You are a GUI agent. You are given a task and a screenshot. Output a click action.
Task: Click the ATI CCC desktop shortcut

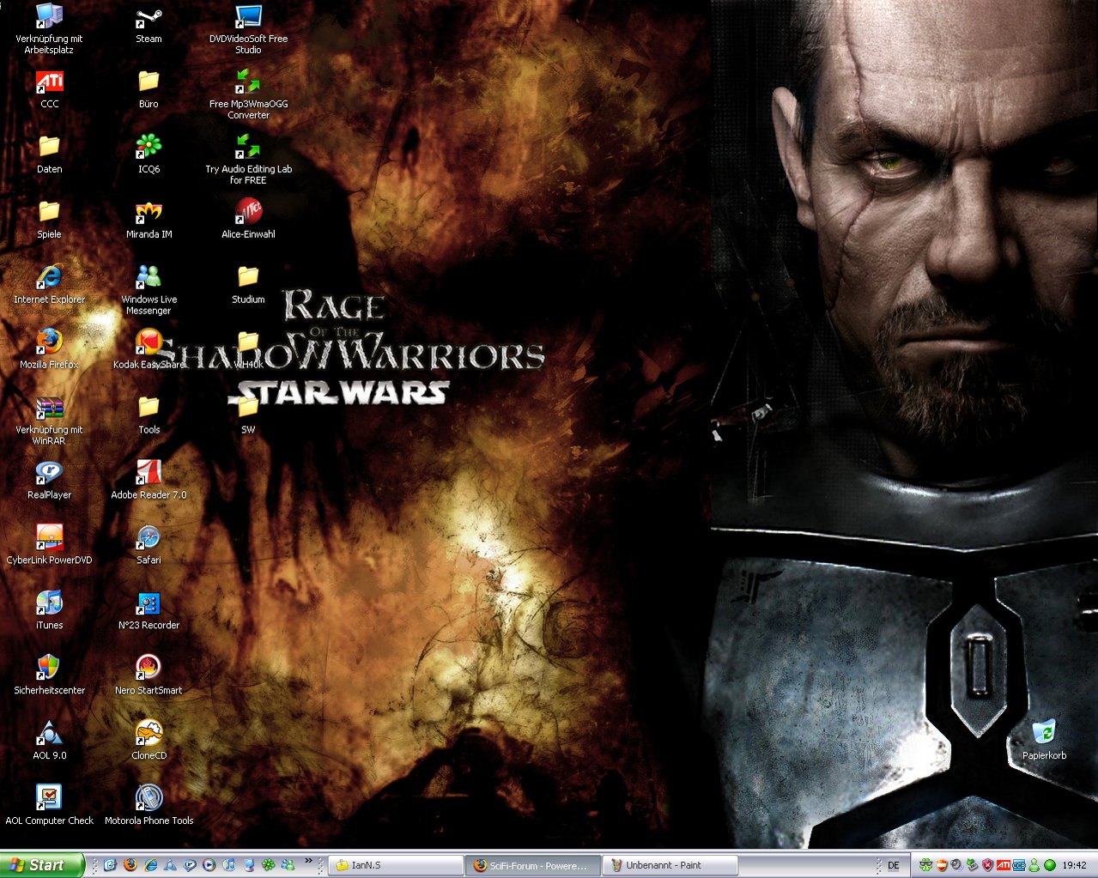[x=49, y=83]
